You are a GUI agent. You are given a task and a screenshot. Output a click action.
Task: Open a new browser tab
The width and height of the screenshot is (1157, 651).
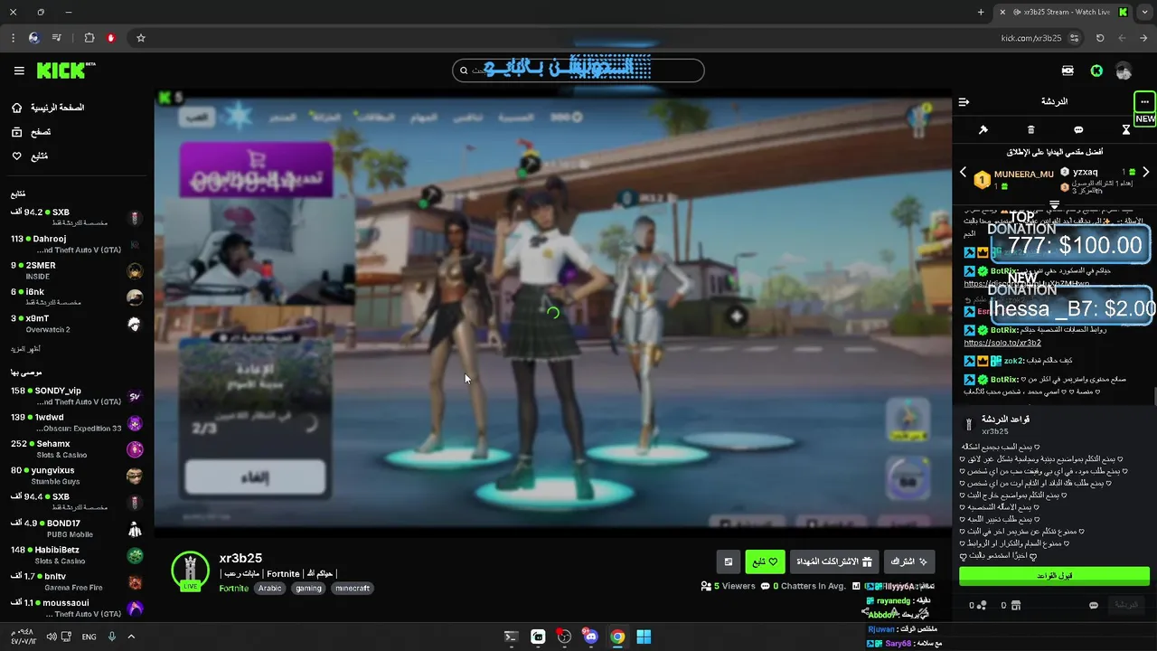(981, 12)
